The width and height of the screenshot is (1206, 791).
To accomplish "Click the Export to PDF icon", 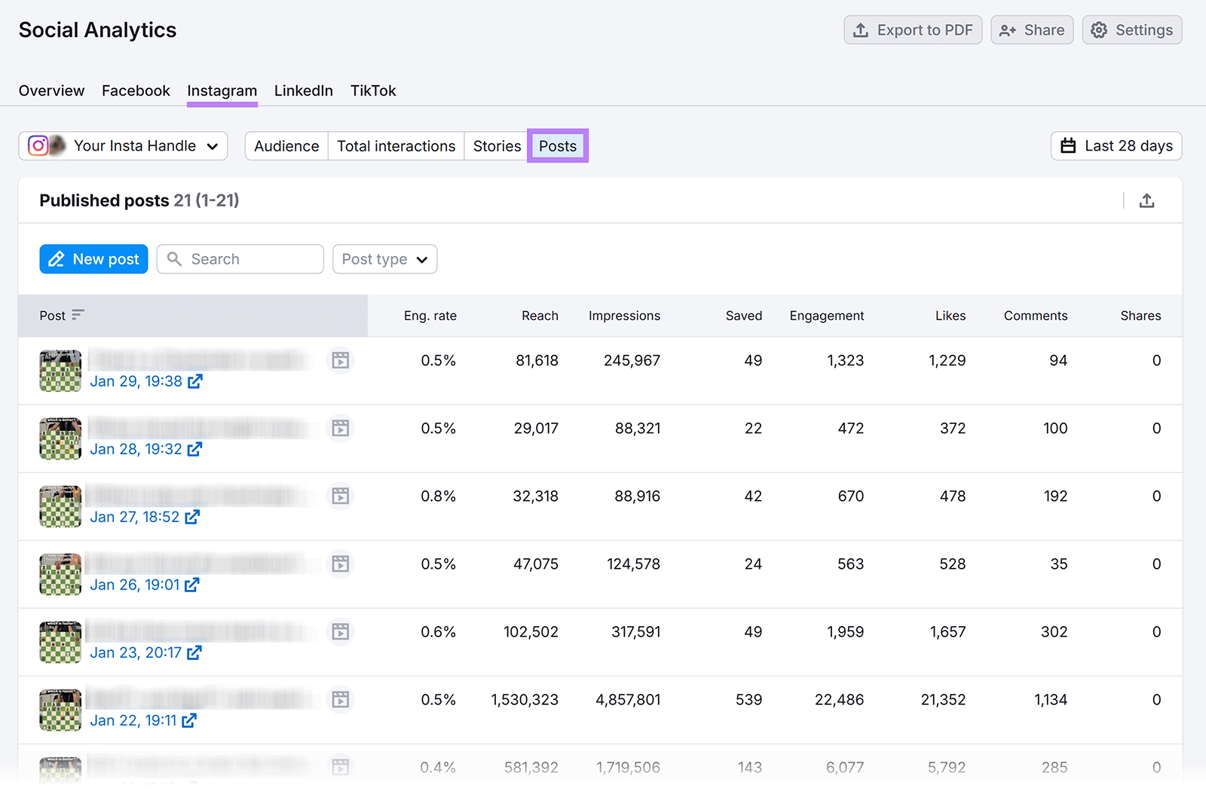I will point(860,30).
